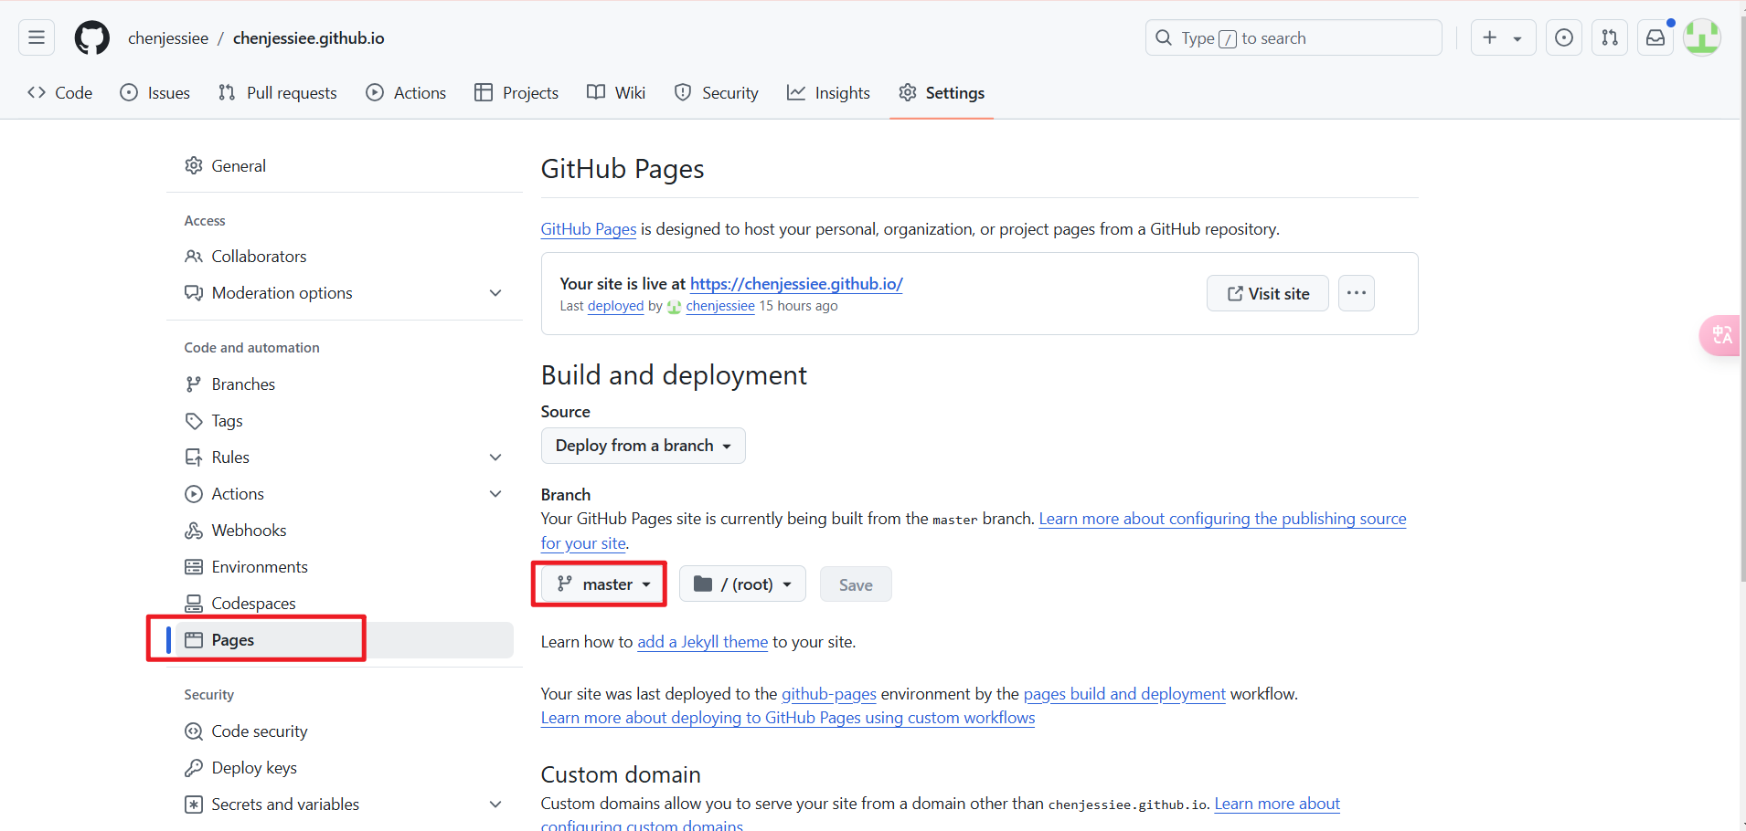Viewport: 1746px width, 831px height.
Task: Expand the Moderation options section
Action: 495,293
